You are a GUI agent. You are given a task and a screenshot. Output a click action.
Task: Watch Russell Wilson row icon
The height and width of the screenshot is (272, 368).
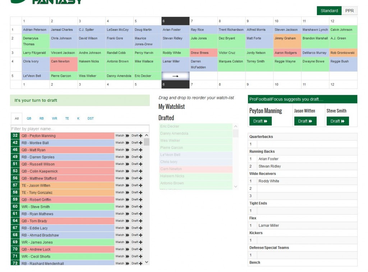(x=128, y=164)
